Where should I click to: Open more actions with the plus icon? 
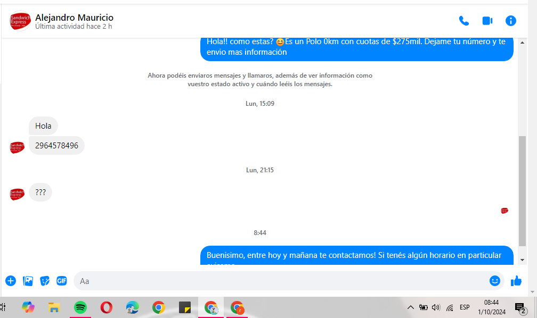click(11, 281)
